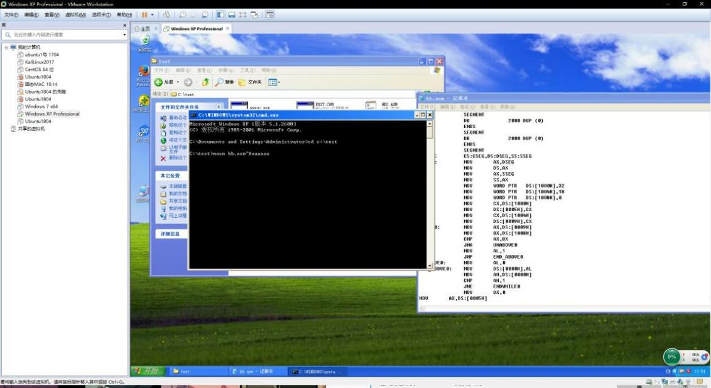Click the Notepad hb.asm title bar
Screen dimensions: 711x388
(563, 98)
